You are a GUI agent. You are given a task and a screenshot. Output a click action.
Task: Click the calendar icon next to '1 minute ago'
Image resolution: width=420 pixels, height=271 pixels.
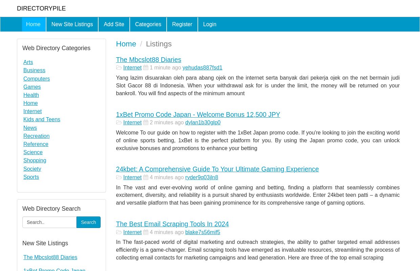point(146,68)
